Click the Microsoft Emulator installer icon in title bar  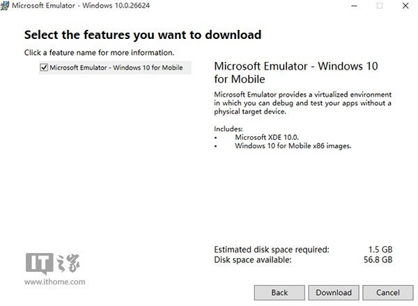(5, 6)
